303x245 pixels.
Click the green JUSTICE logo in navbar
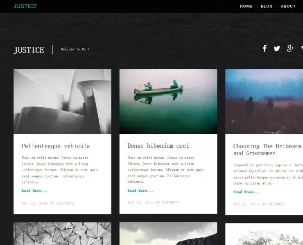click(25, 6)
